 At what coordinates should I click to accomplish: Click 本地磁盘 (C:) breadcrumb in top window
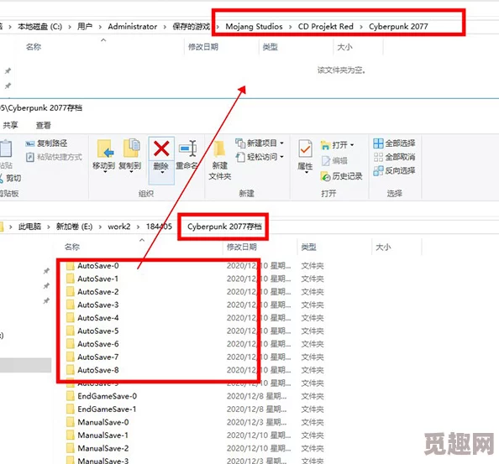(x=39, y=26)
